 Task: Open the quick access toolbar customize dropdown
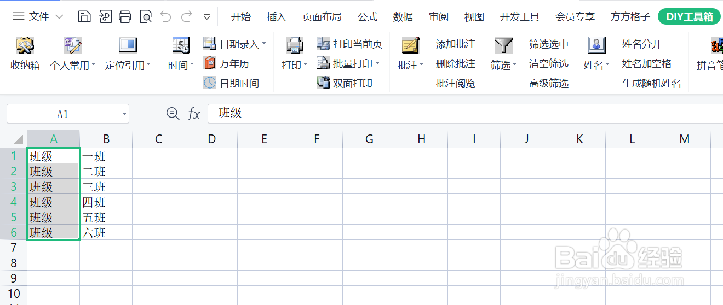[x=206, y=17]
